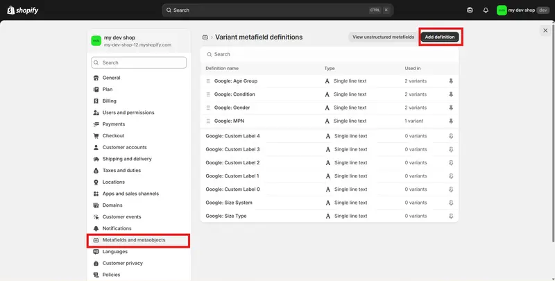Click the Type column header
Viewport: 555px width, 281px height.
click(x=330, y=68)
